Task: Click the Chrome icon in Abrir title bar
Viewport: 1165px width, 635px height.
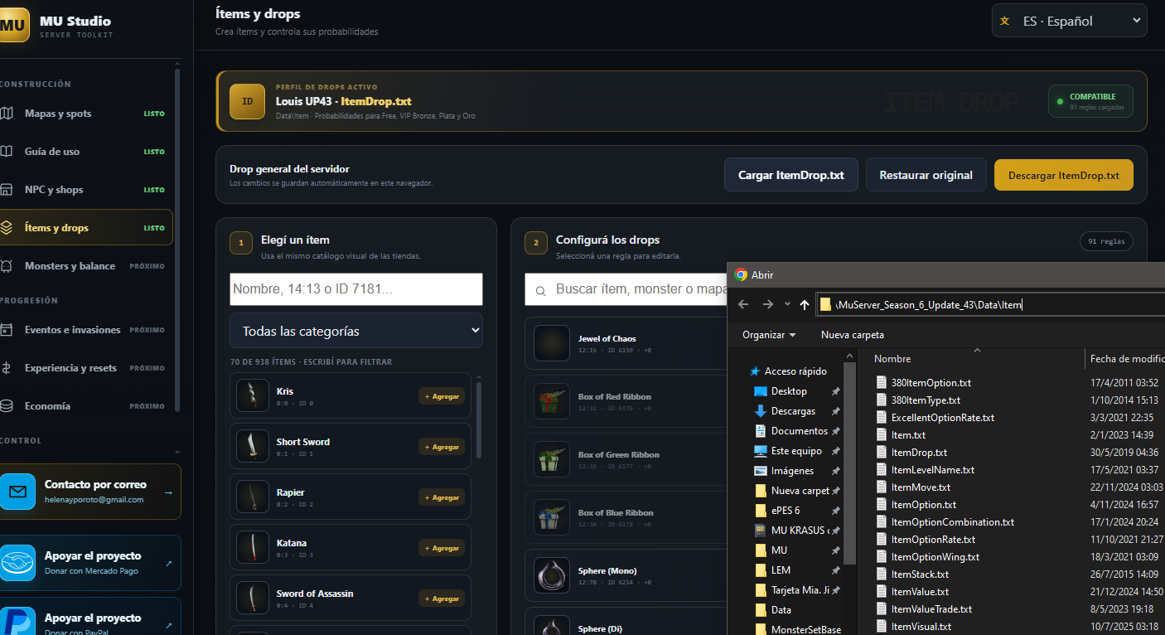Action: pyautogui.click(x=741, y=274)
